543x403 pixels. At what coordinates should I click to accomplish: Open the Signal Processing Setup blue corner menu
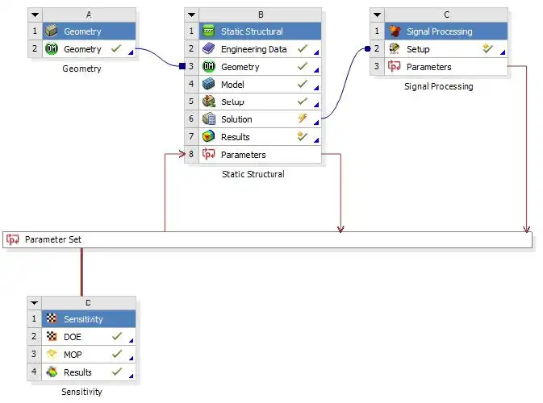point(503,52)
